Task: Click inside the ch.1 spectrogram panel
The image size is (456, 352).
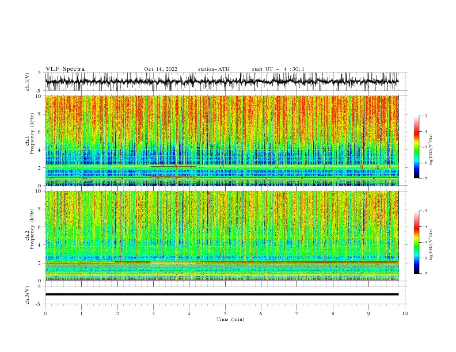Action: (222, 140)
